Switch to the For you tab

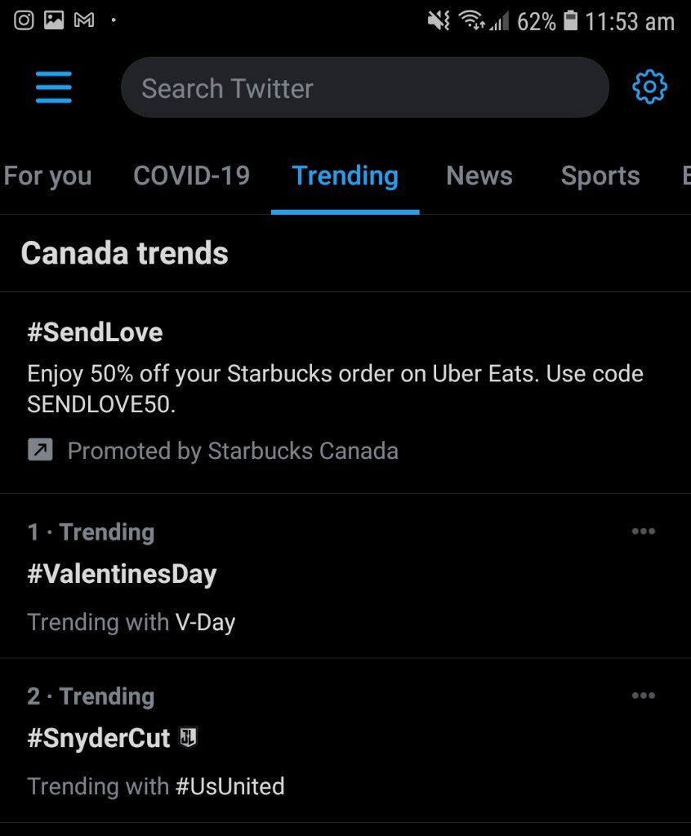pos(47,176)
